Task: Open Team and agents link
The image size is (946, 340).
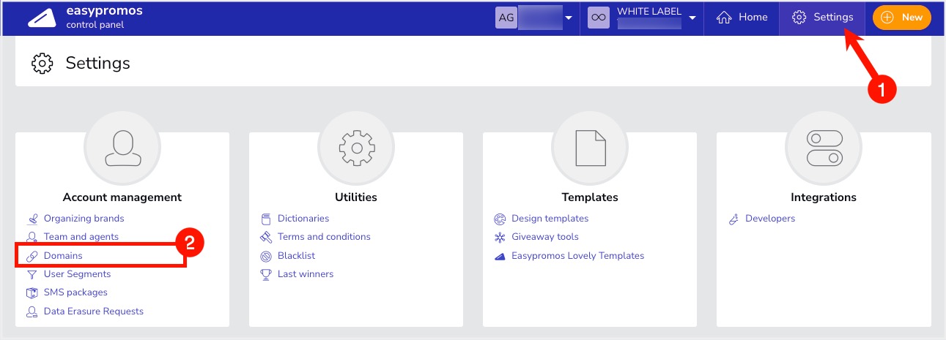Action: 81,237
